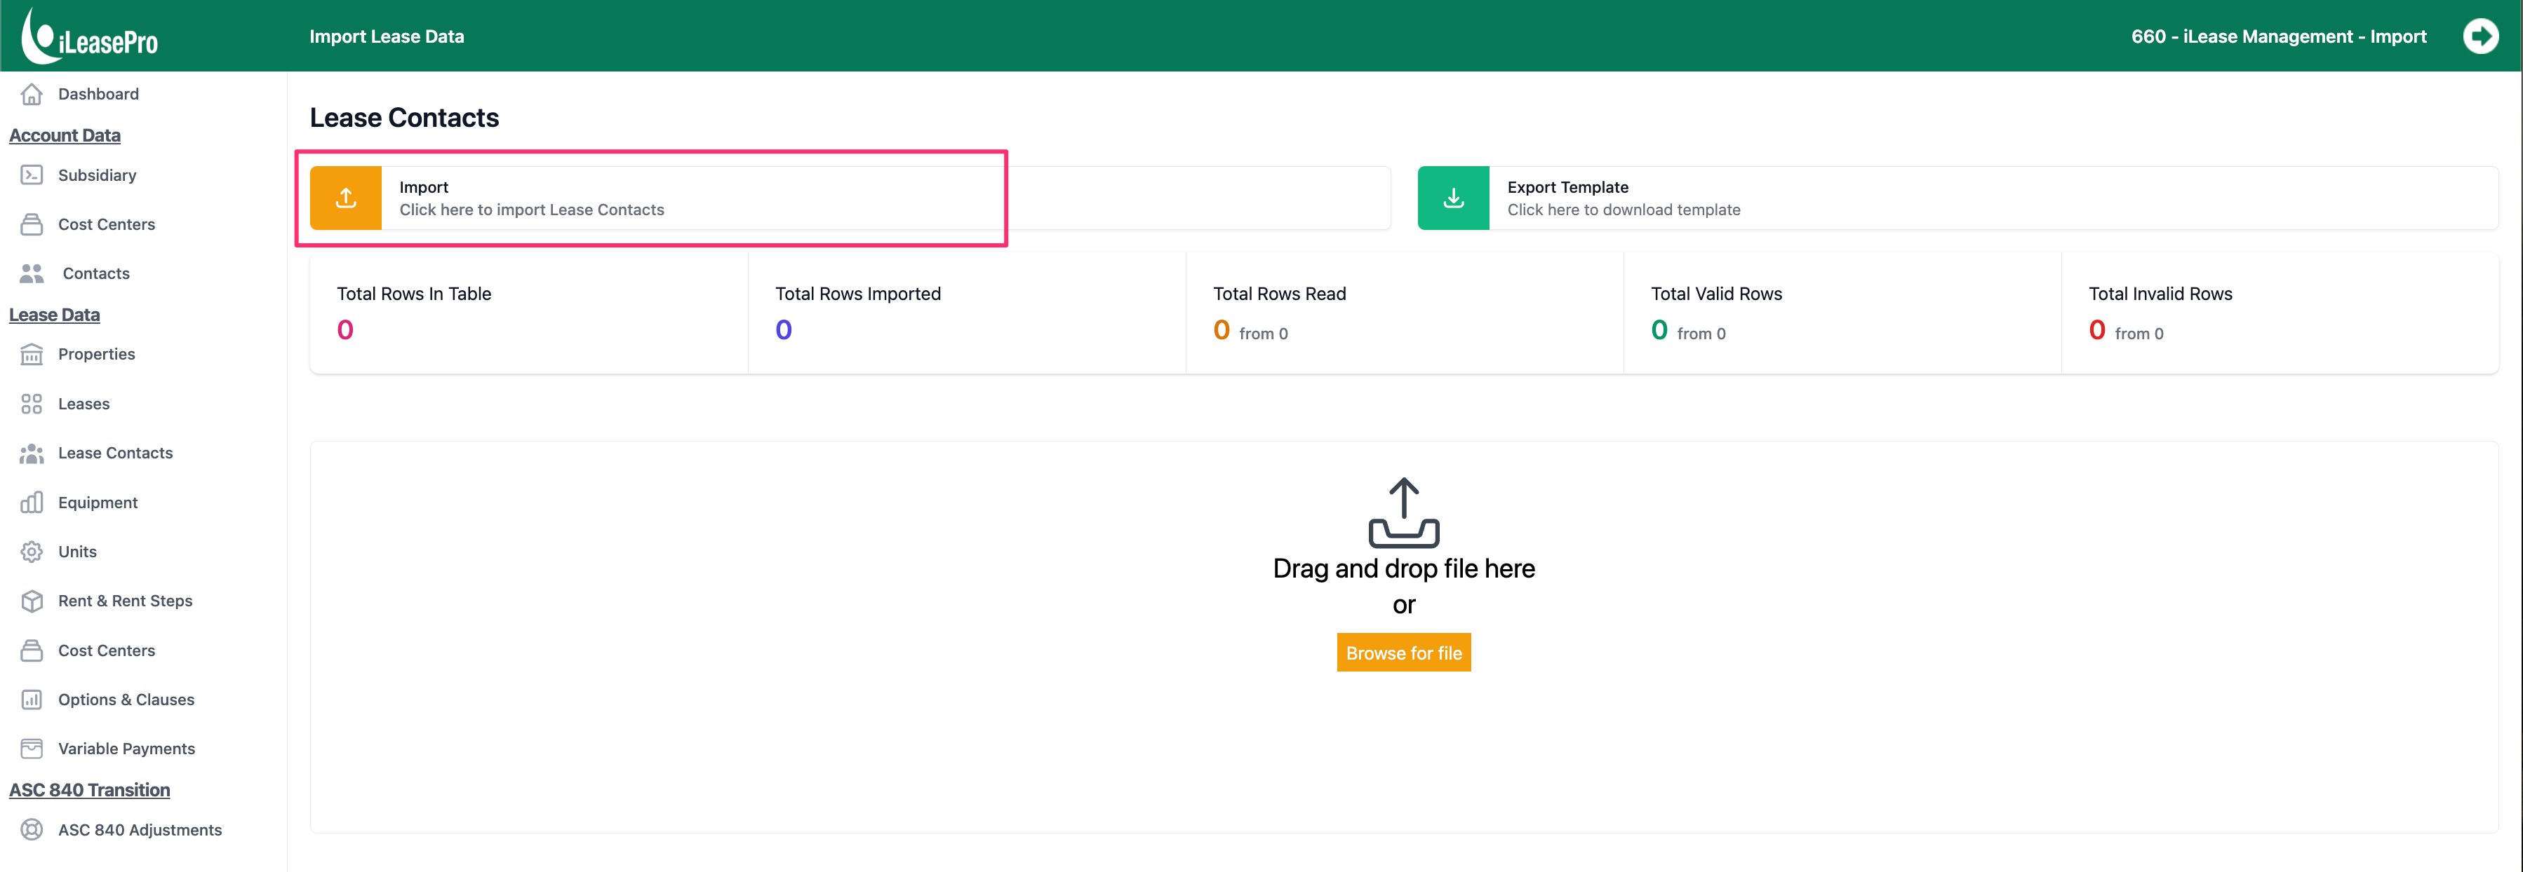The height and width of the screenshot is (872, 2523).
Task: Click the Rent & Rent Steps cube icon
Action: [x=32, y=601]
